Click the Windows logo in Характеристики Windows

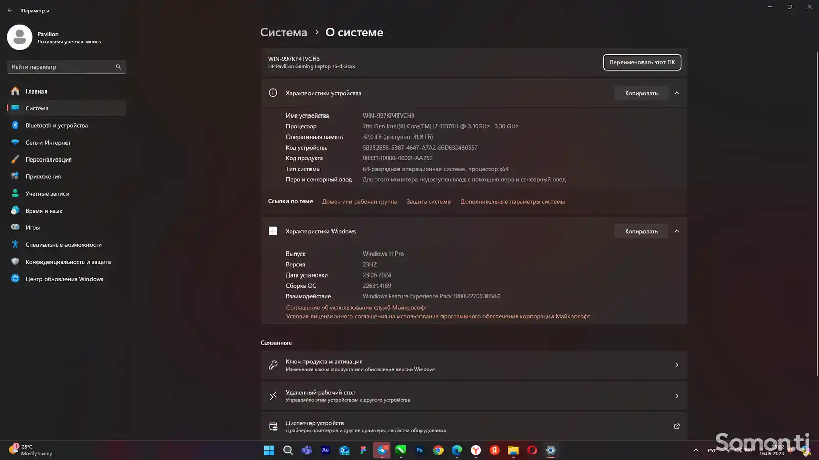(273, 231)
